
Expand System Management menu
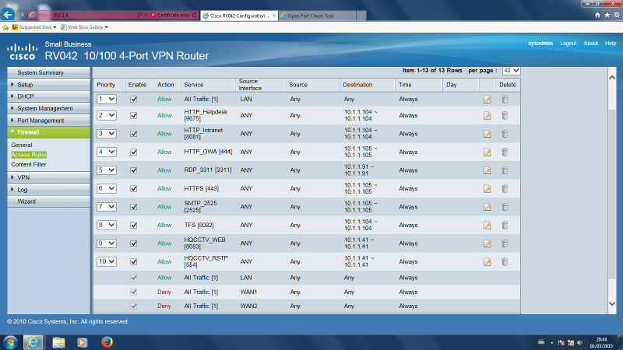coord(48,108)
